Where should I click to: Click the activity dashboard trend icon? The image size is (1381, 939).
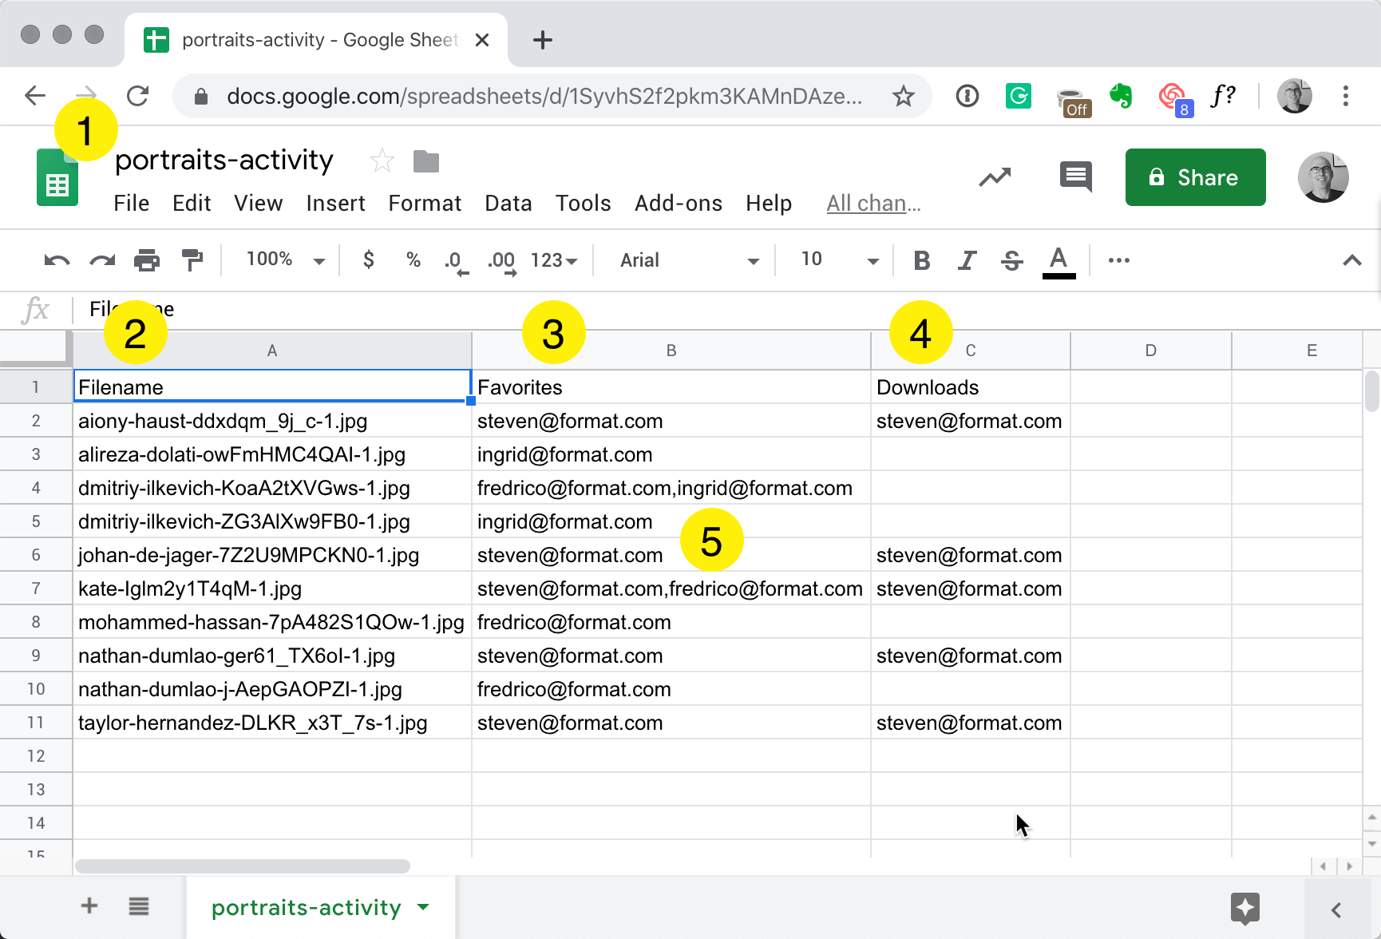(x=995, y=176)
